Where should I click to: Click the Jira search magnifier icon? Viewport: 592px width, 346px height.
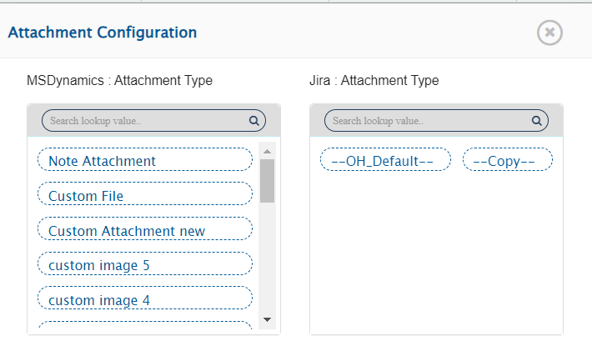coord(537,121)
